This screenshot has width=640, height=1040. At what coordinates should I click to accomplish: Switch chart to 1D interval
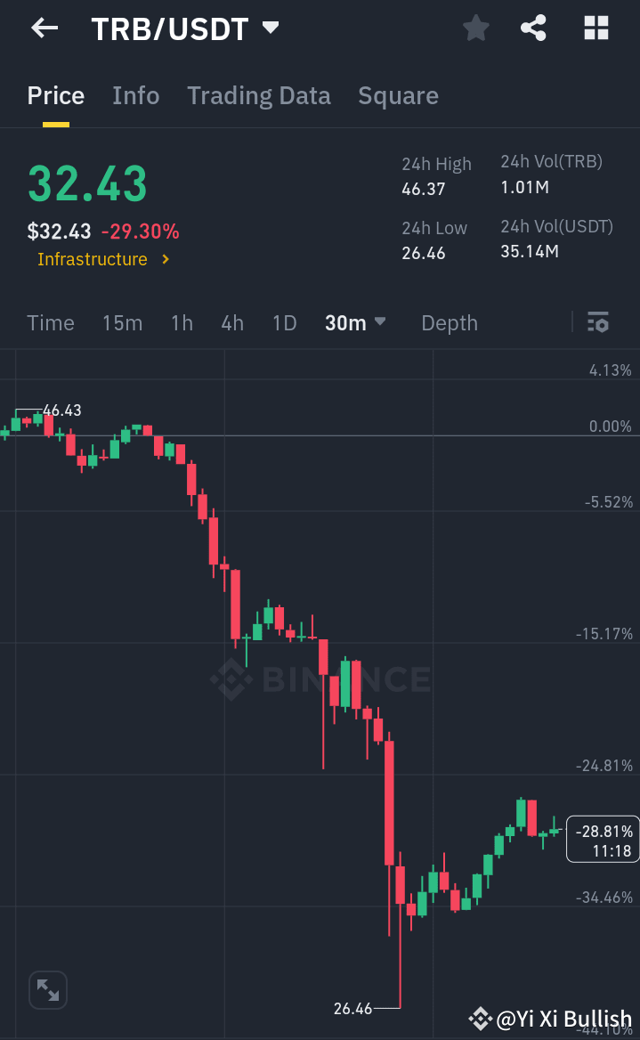[x=284, y=323]
